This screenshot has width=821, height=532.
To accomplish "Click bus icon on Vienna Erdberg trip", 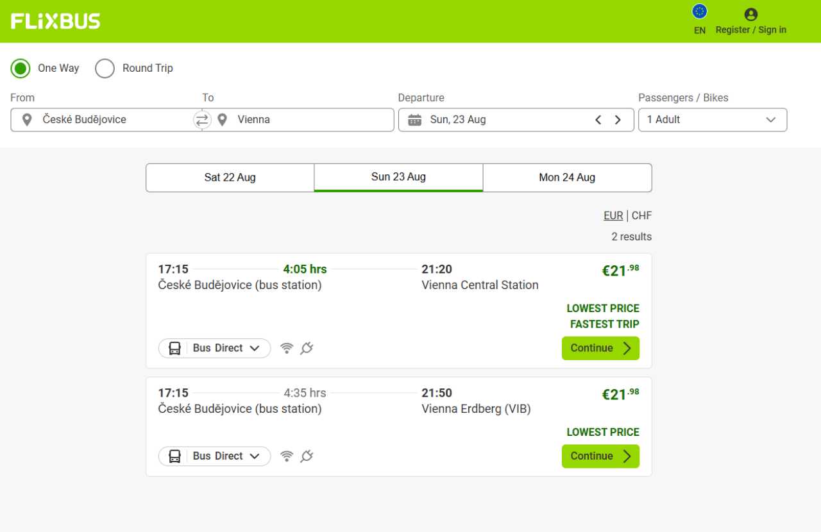I will (x=174, y=456).
